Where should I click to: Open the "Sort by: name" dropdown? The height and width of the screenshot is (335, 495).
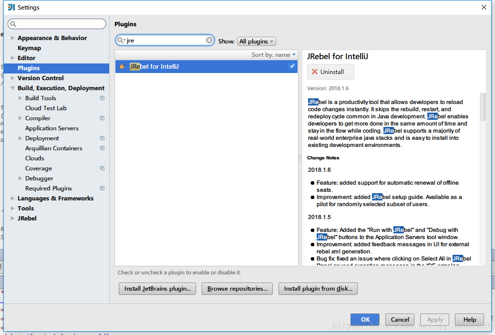click(273, 55)
